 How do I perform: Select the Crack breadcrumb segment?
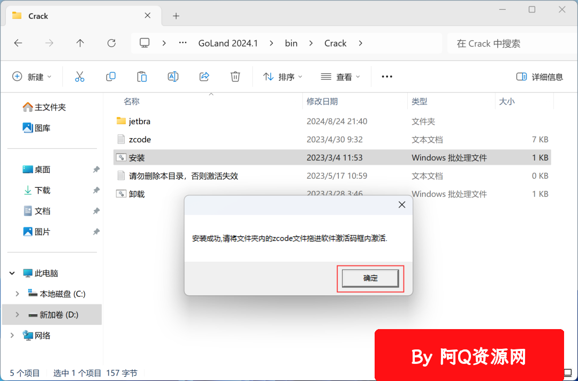coord(335,43)
